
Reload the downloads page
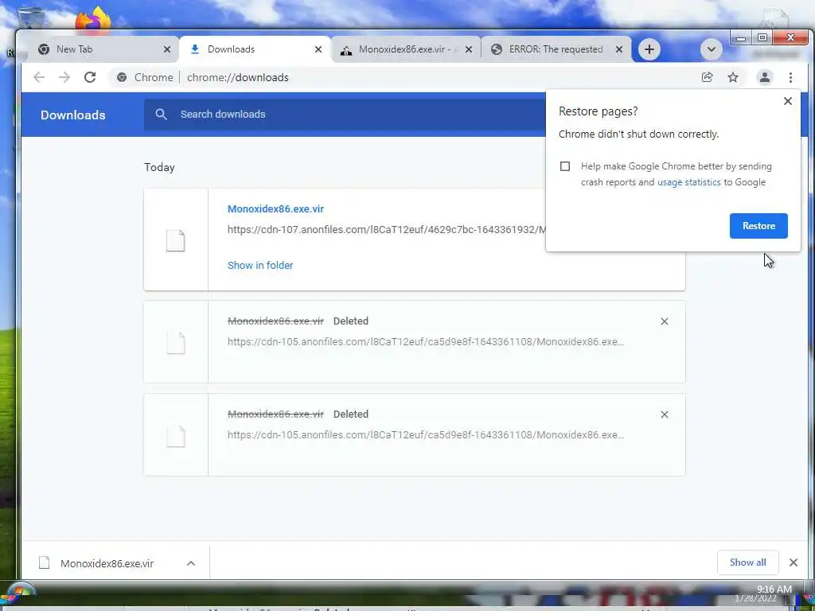[90, 77]
